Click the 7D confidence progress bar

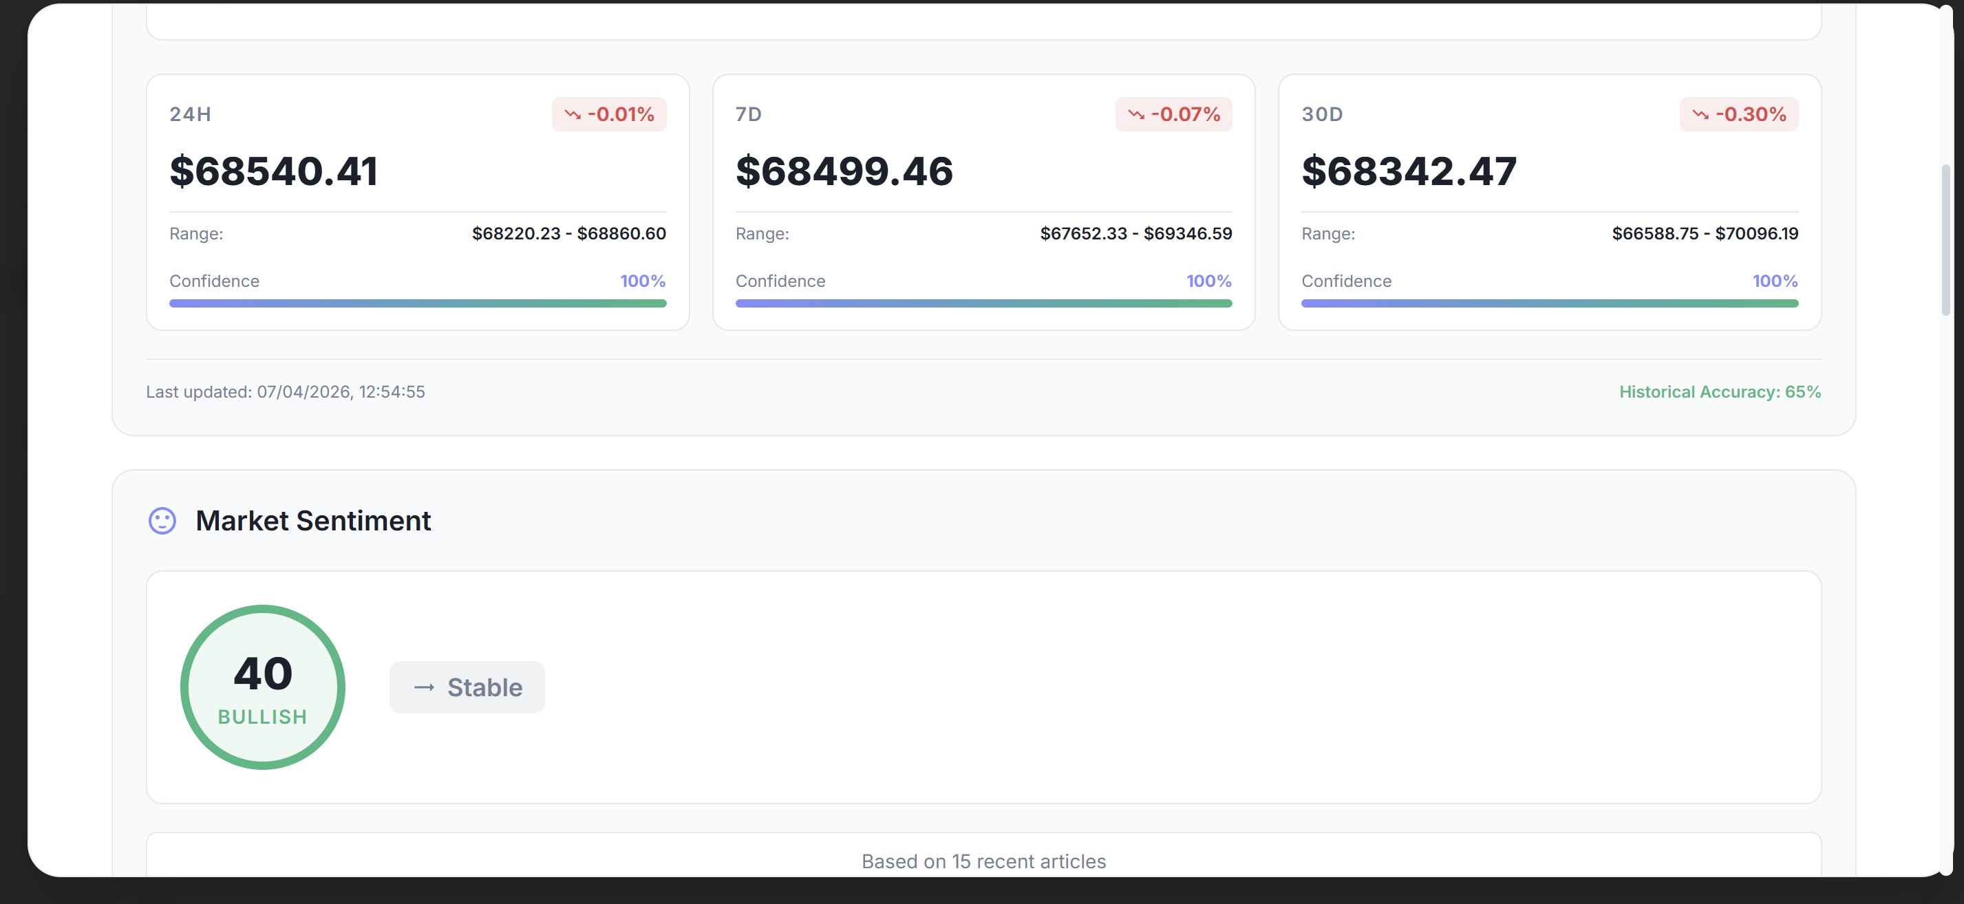point(983,303)
